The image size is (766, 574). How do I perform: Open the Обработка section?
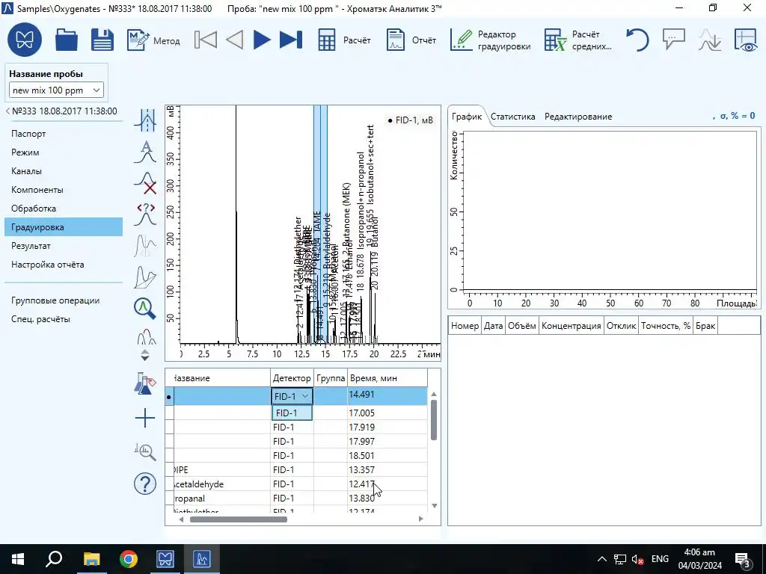click(x=64, y=209)
